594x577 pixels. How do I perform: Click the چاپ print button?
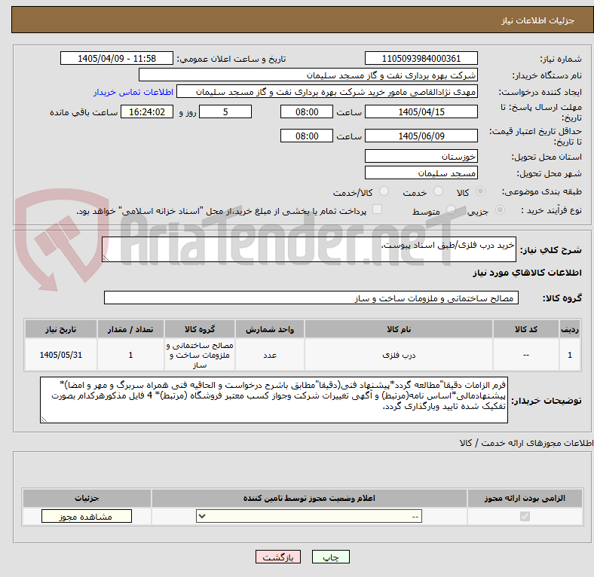331,557
